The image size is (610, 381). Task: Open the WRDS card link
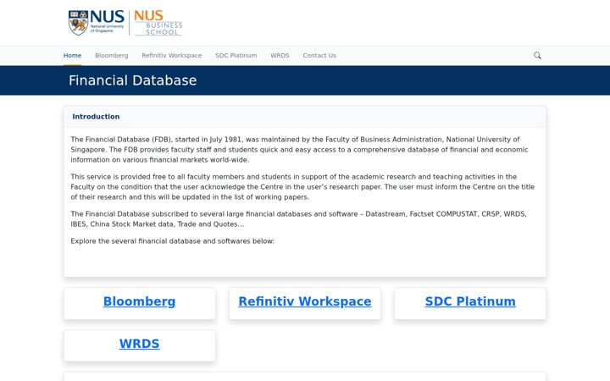[139, 344]
